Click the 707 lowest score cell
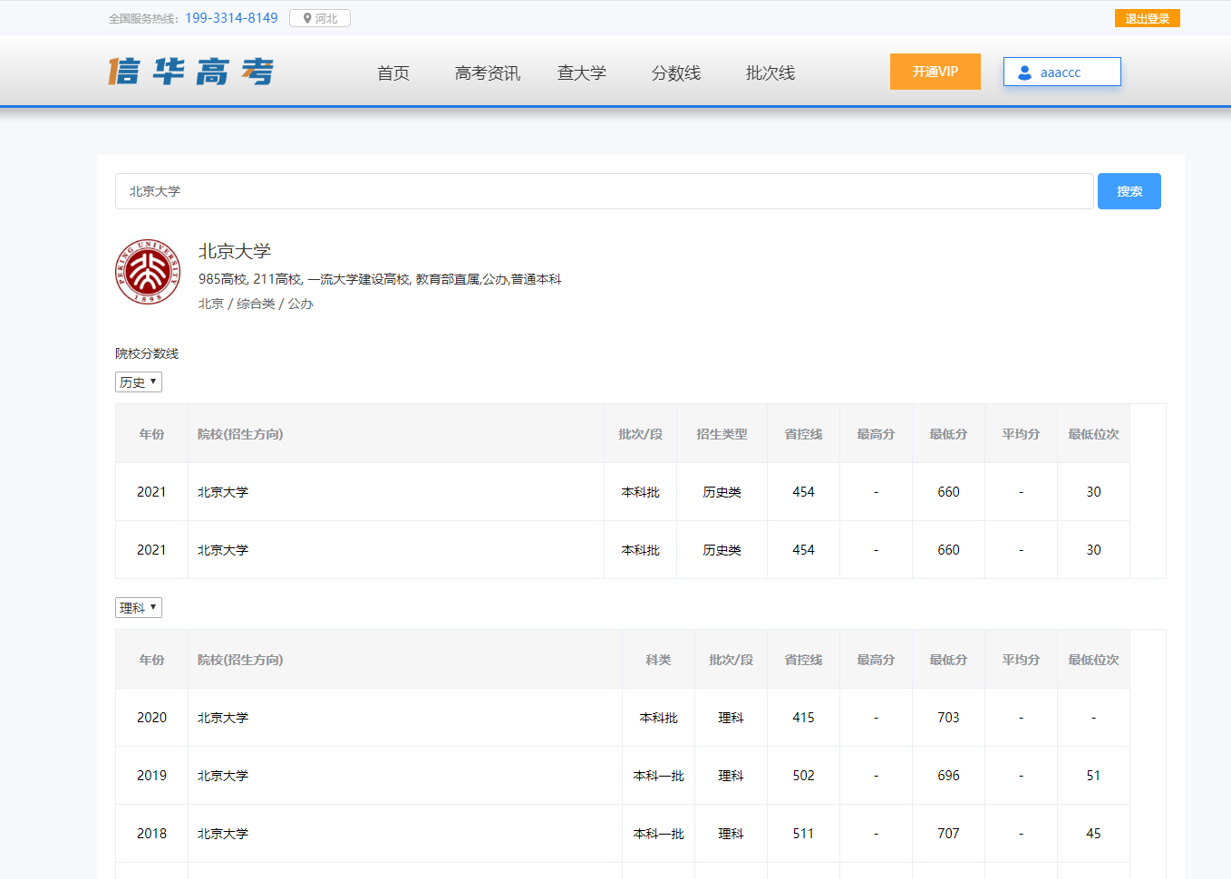The height and width of the screenshot is (879, 1231). tap(948, 834)
